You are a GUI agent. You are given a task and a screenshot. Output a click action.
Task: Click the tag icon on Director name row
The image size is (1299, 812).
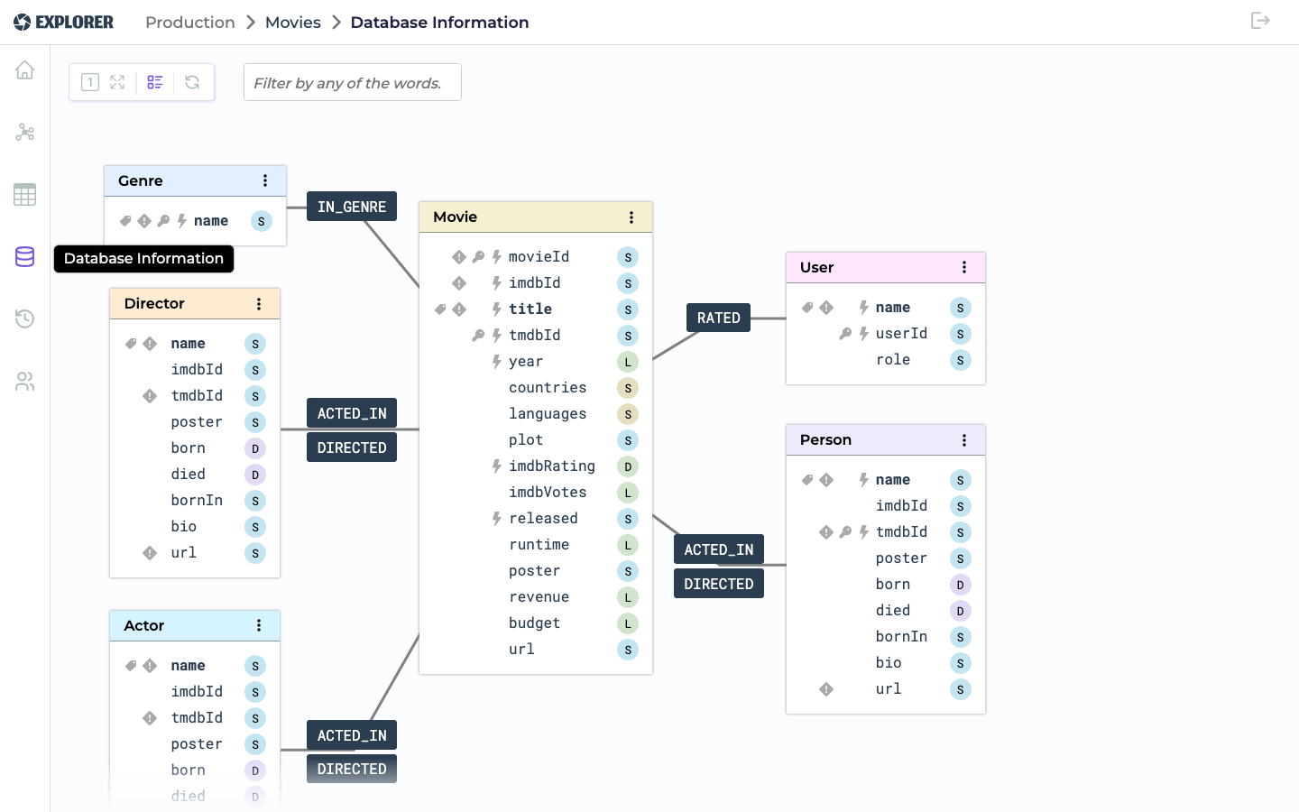click(131, 344)
